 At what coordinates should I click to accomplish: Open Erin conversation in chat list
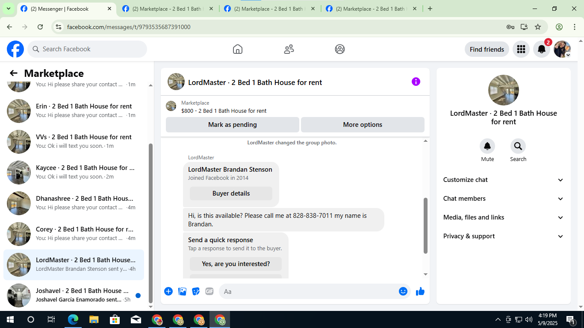pos(74,111)
